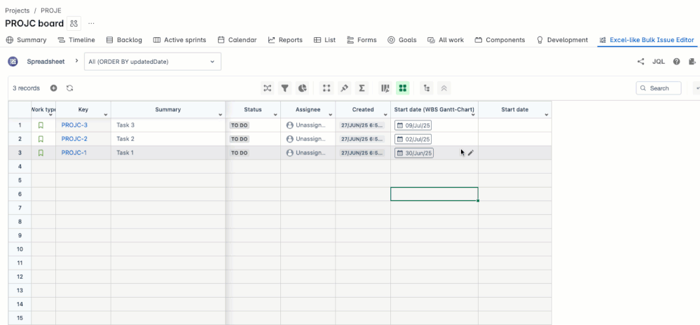Open the more options ellipsis menu

(91, 23)
